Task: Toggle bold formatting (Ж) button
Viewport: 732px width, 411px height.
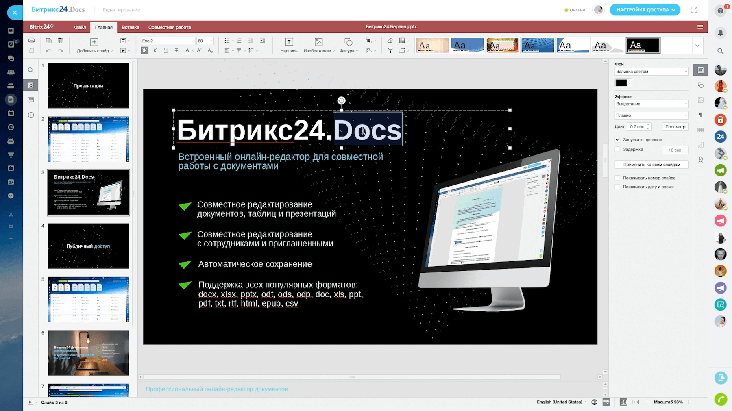Action: (x=144, y=50)
